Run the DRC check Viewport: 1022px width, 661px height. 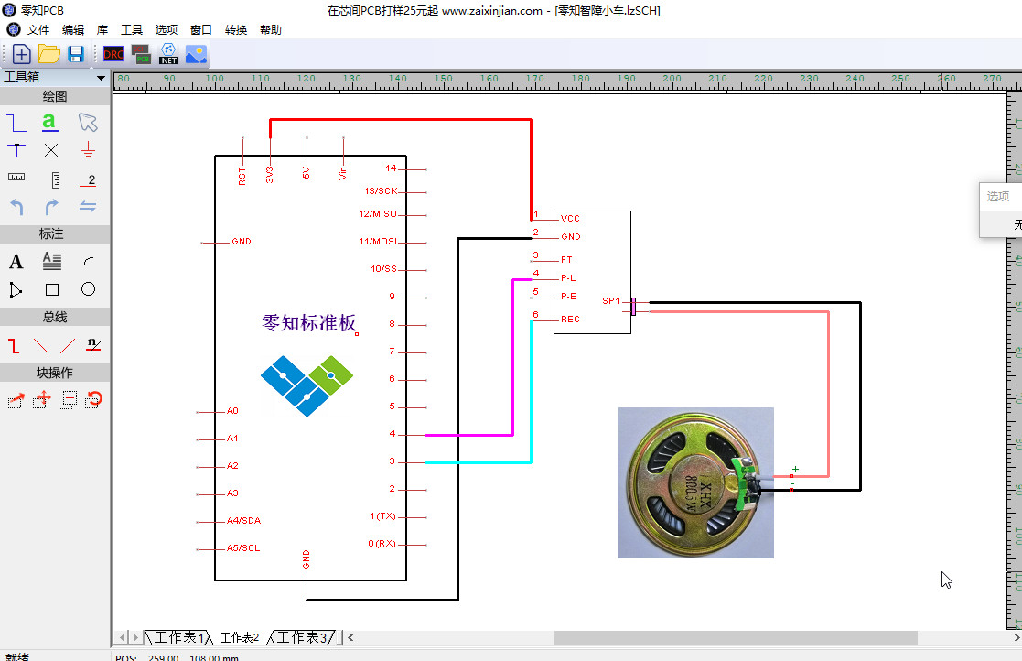tap(113, 54)
